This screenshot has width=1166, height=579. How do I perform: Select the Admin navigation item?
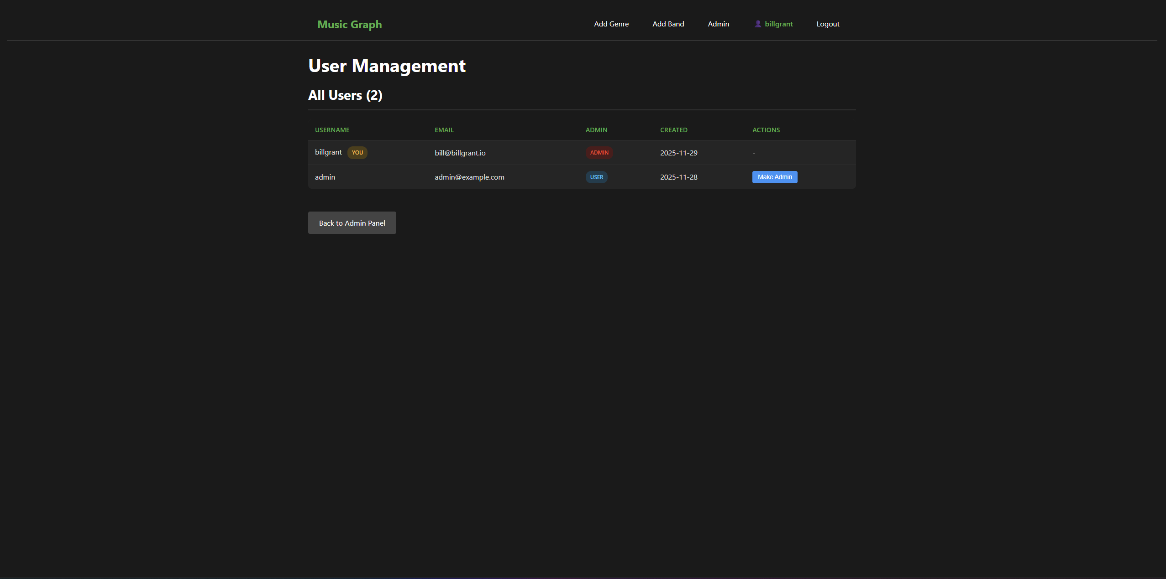point(718,24)
